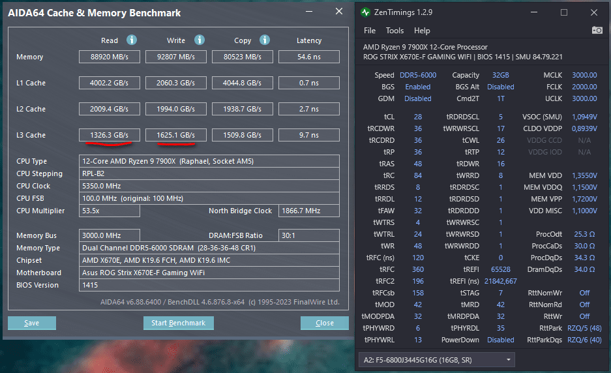The image size is (611, 373).
Task: Click the PowerDown Disabled value
Action: (x=501, y=340)
